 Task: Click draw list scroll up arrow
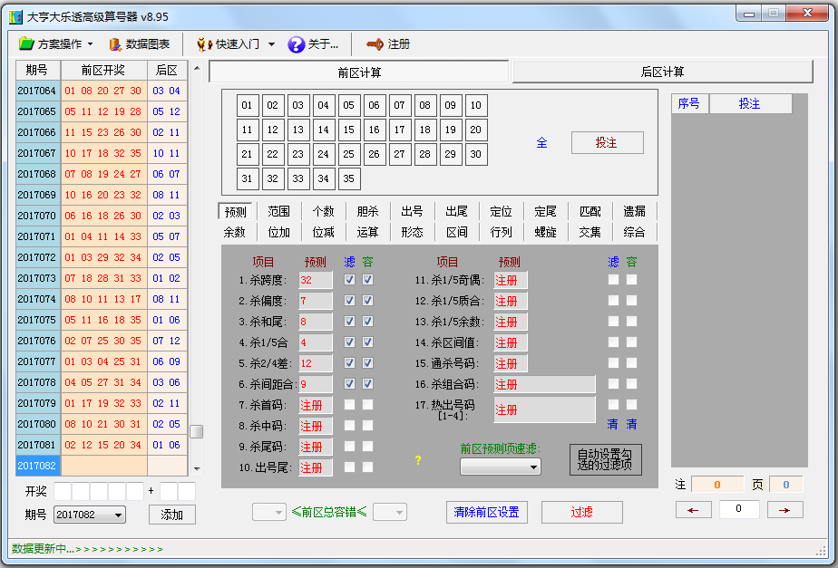(x=197, y=68)
